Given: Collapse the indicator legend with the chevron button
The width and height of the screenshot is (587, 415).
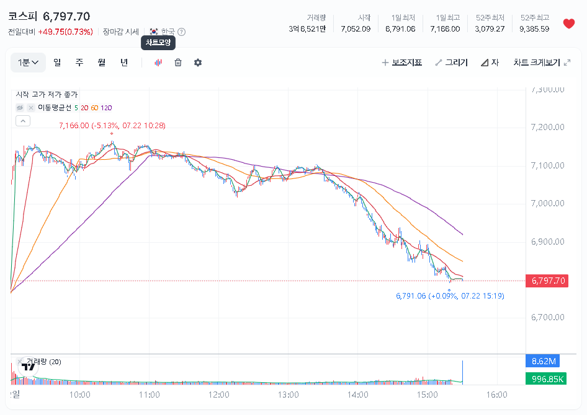Looking at the screenshot, I should coord(23,121).
